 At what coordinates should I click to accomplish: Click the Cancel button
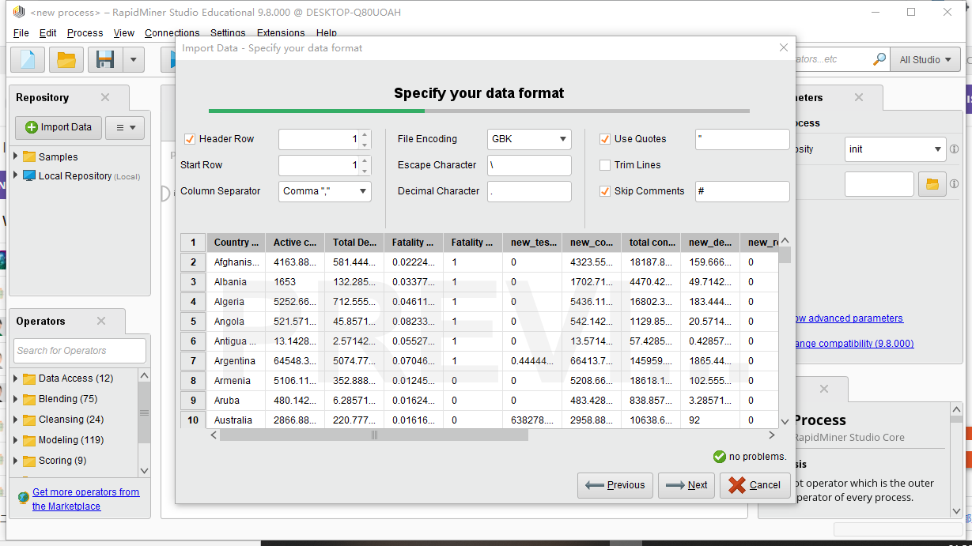tap(755, 485)
